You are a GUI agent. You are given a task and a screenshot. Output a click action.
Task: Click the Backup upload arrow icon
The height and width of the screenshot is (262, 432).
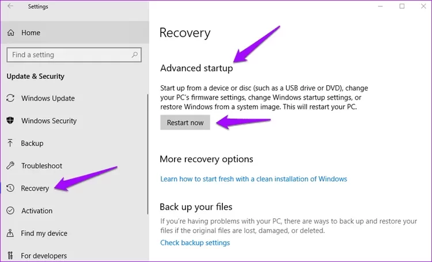tap(10, 143)
